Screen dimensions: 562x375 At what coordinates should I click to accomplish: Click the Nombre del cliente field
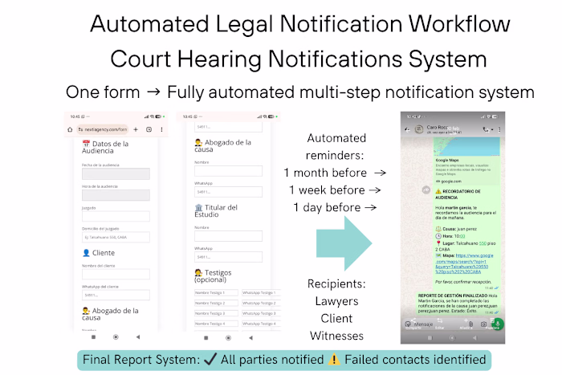[116, 275]
